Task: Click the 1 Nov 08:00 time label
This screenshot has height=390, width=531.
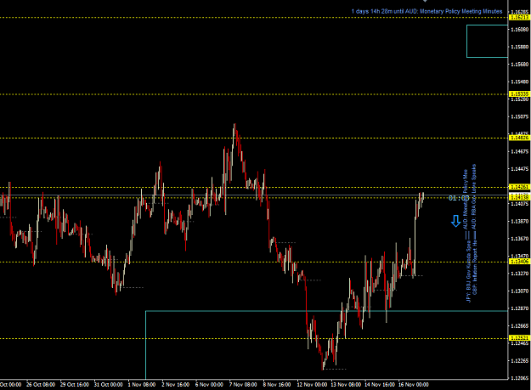Action: click(142, 385)
